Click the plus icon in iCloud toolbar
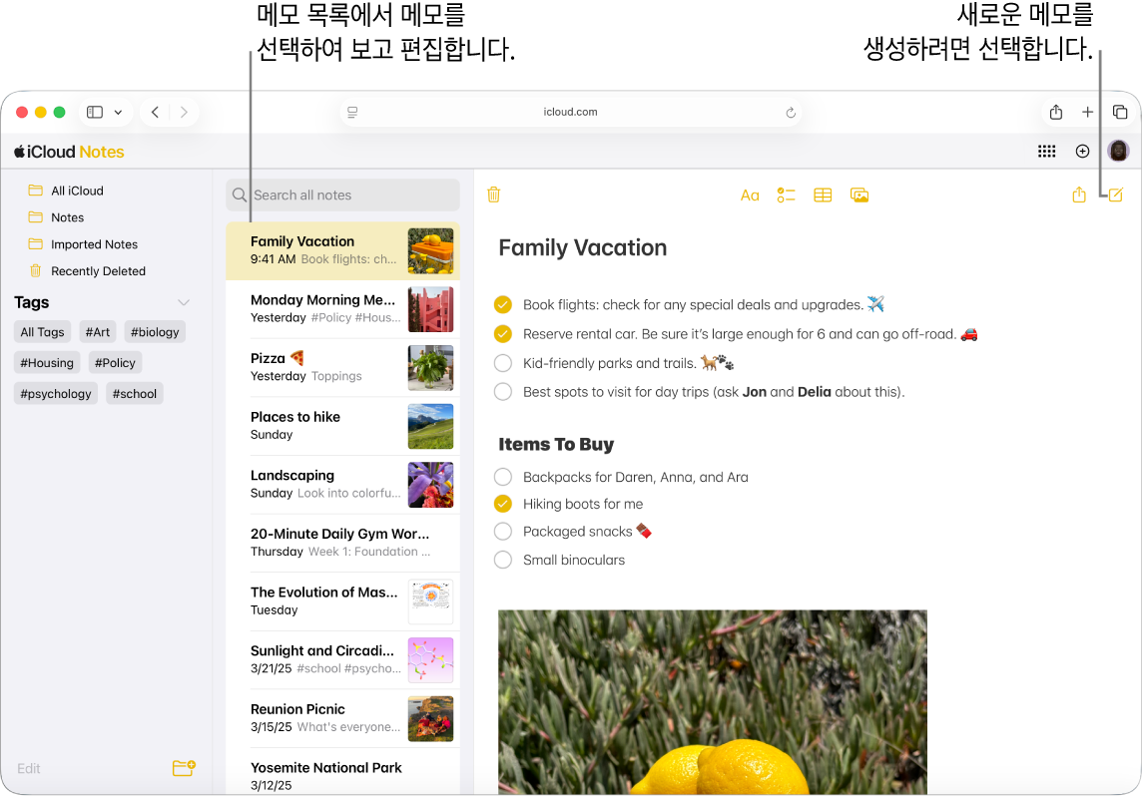This screenshot has height=796, width=1142. coord(1082,151)
